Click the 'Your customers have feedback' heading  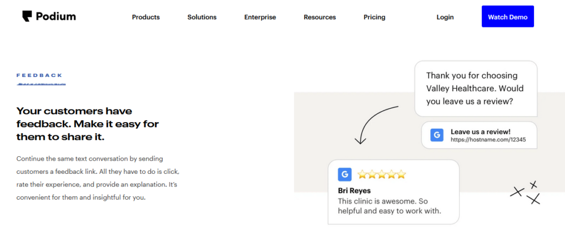88,124
